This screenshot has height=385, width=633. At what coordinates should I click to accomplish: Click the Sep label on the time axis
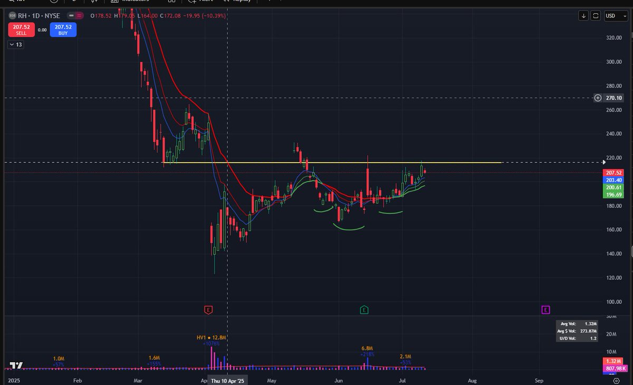539,380
